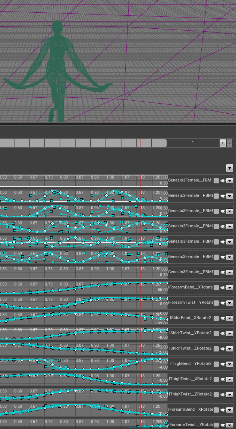Check the lForearmBend__XRotate curve checkbox
This screenshot has width=236, height=429.
tap(216, 288)
